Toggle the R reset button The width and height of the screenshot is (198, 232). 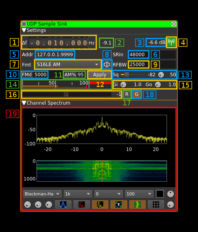(x=127, y=94)
